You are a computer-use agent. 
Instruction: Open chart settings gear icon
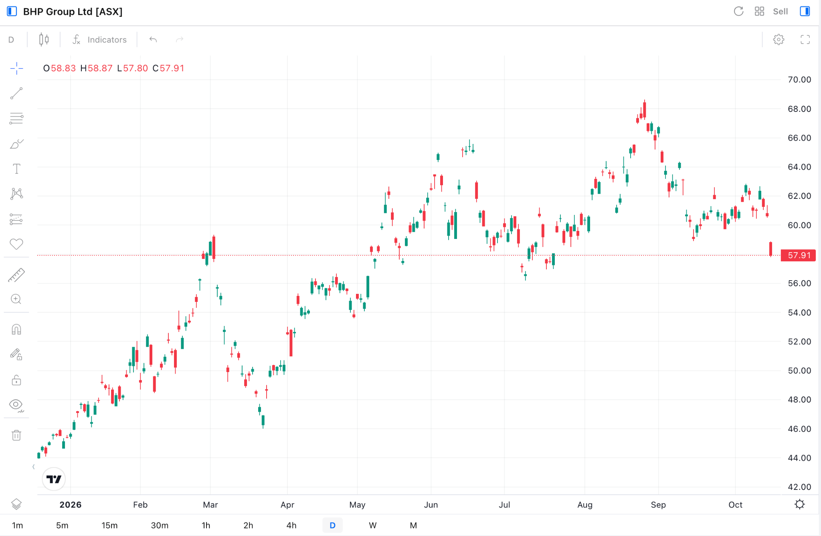(779, 40)
